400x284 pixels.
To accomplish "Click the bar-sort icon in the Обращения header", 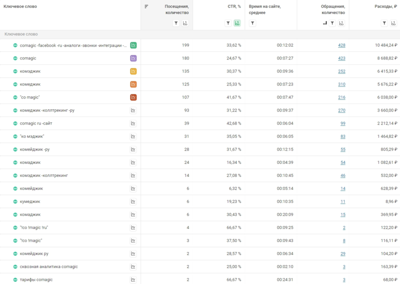I will coord(324,23).
